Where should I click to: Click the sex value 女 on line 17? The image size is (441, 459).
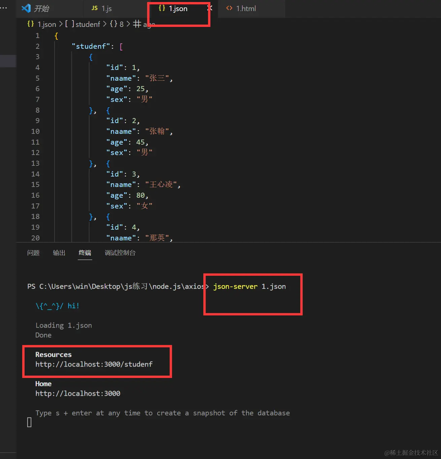(144, 206)
